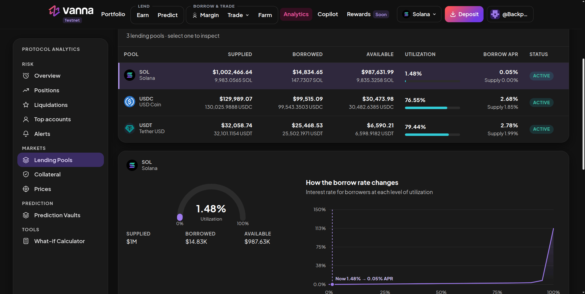The height and width of the screenshot is (294, 585).
Task: Click the $987.63K available figure
Action: tap(257, 242)
